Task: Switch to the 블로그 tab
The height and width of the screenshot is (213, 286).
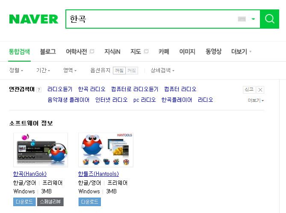Action: (48, 51)
